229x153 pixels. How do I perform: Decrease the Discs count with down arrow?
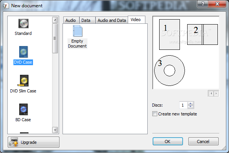[190, 107]
